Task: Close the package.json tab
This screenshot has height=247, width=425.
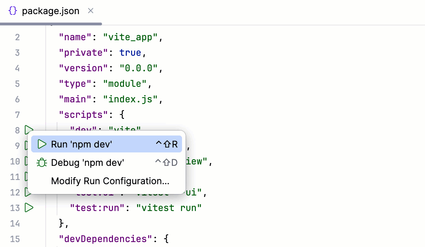Action: (90, 11)
